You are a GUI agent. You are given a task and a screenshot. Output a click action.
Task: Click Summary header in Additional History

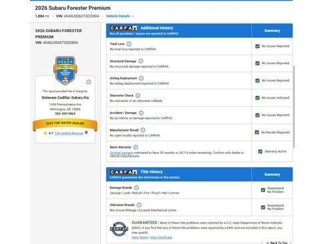pyautogui.click(x=272, y=31)
